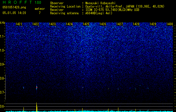The height and width of the screenshot is (112, 176).
Task: Select the filename 0501051420.png
Action: point(14,8)
